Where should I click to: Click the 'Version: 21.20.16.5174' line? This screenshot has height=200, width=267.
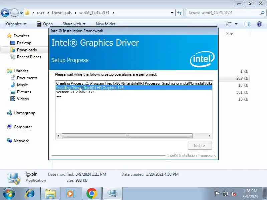[75, 92]
